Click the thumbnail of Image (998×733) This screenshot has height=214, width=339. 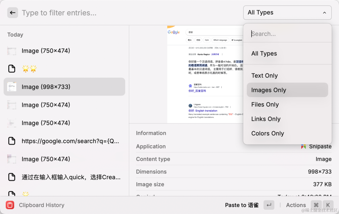pyautogui.click(x=12, y=87)
